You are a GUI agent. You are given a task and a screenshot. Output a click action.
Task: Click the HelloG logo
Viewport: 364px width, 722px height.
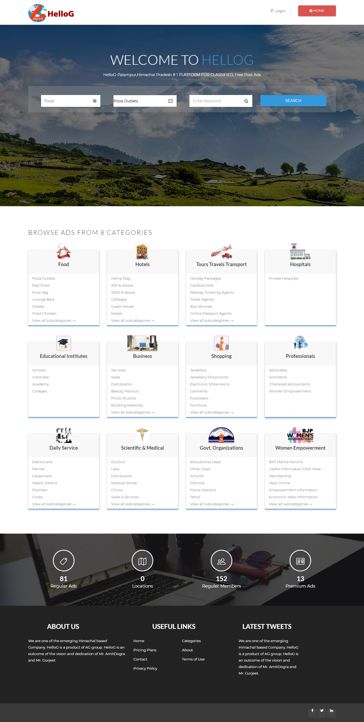click(51, 13)
